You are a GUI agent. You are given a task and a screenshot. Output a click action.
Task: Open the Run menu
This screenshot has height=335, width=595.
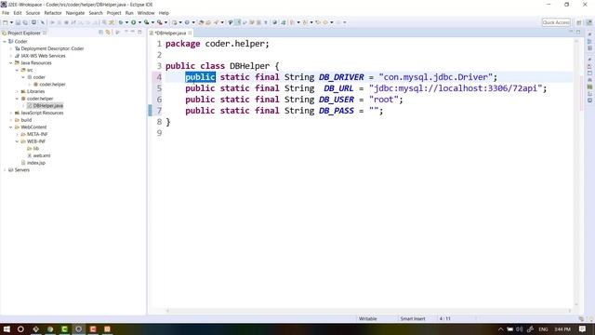[129, 13]
